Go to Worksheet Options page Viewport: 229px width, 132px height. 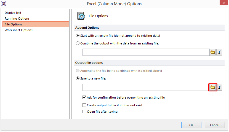click(18, 30)
